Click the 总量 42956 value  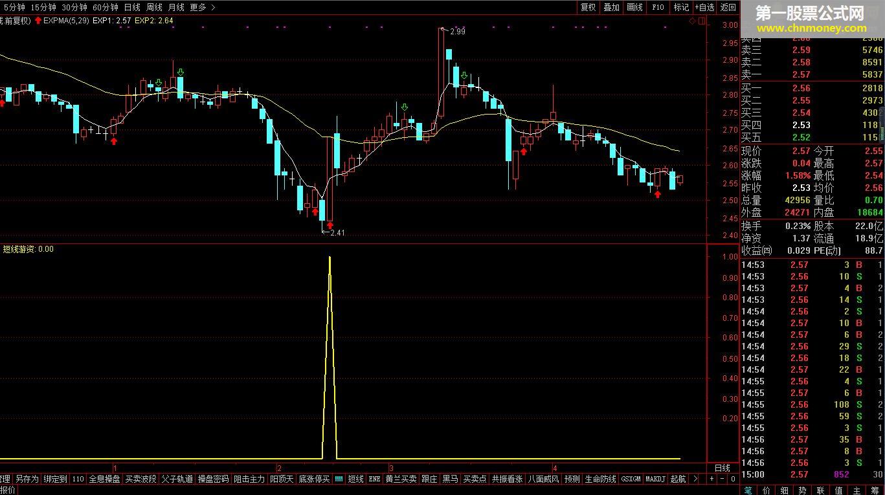(797, 200)
